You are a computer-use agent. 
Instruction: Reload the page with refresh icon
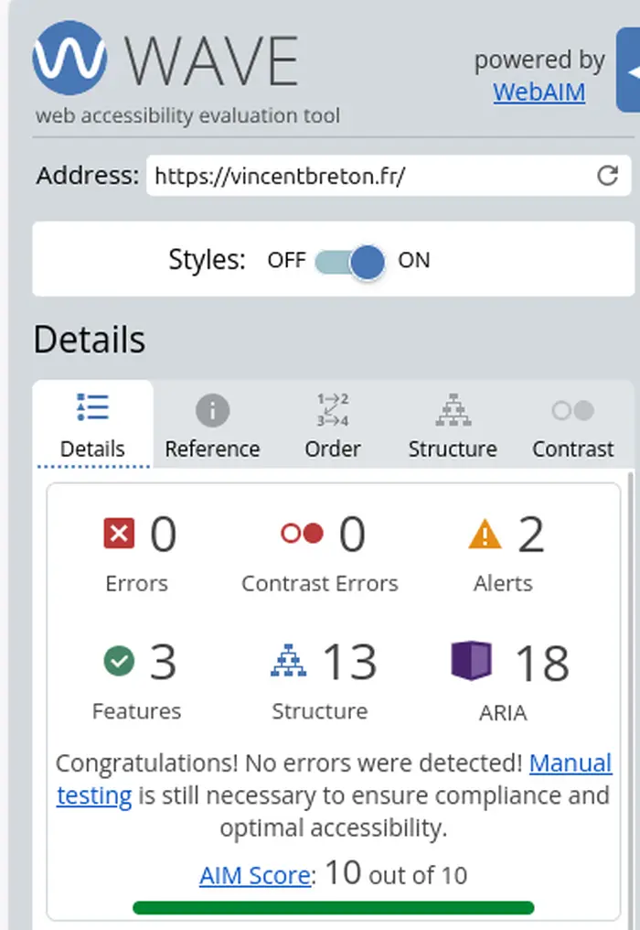[607, 176]
